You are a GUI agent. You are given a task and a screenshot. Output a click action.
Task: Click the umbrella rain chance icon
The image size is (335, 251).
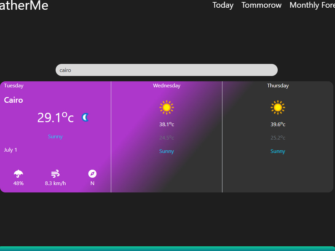pos(18,174)
